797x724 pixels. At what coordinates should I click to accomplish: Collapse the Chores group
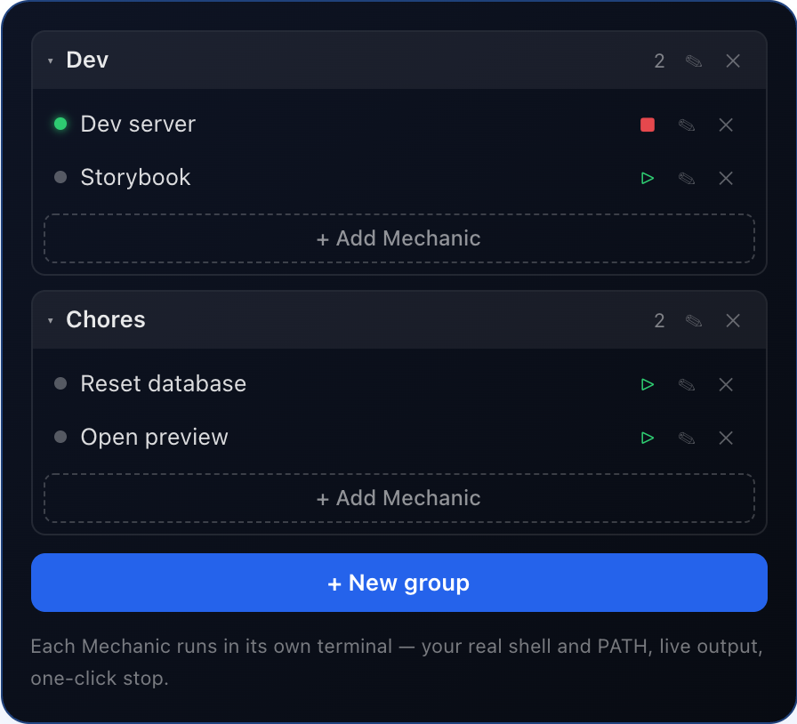(x=51, y=321)
